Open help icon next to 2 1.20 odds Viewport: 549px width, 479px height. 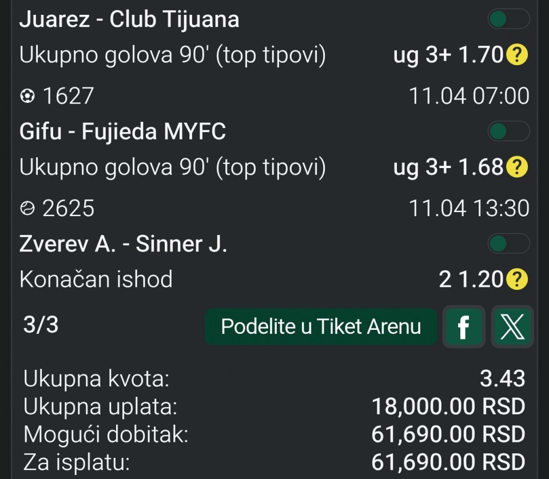[x=518, y=280]
